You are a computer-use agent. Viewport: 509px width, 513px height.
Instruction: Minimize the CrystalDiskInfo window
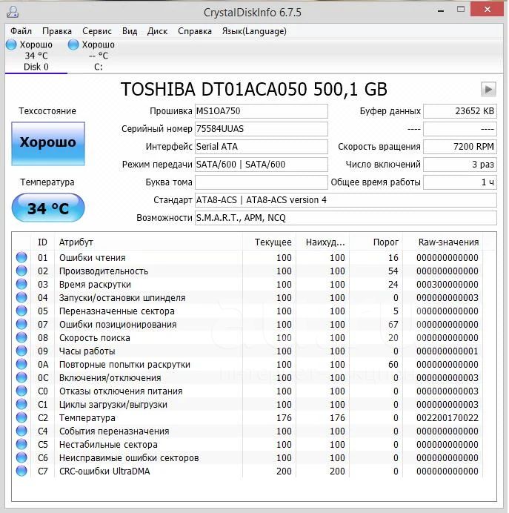(441, 10)
